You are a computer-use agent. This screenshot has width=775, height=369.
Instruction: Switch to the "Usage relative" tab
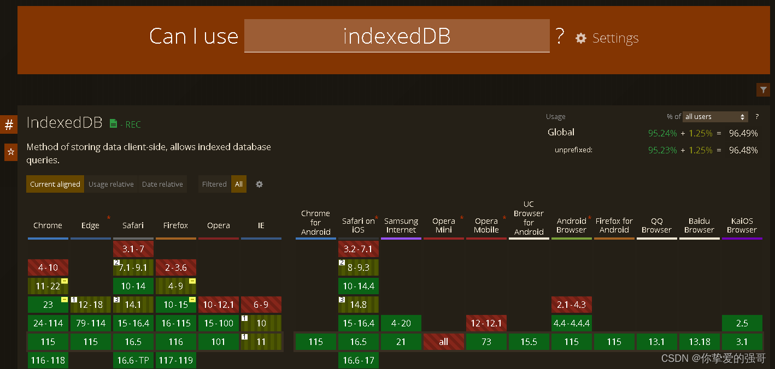111,184
